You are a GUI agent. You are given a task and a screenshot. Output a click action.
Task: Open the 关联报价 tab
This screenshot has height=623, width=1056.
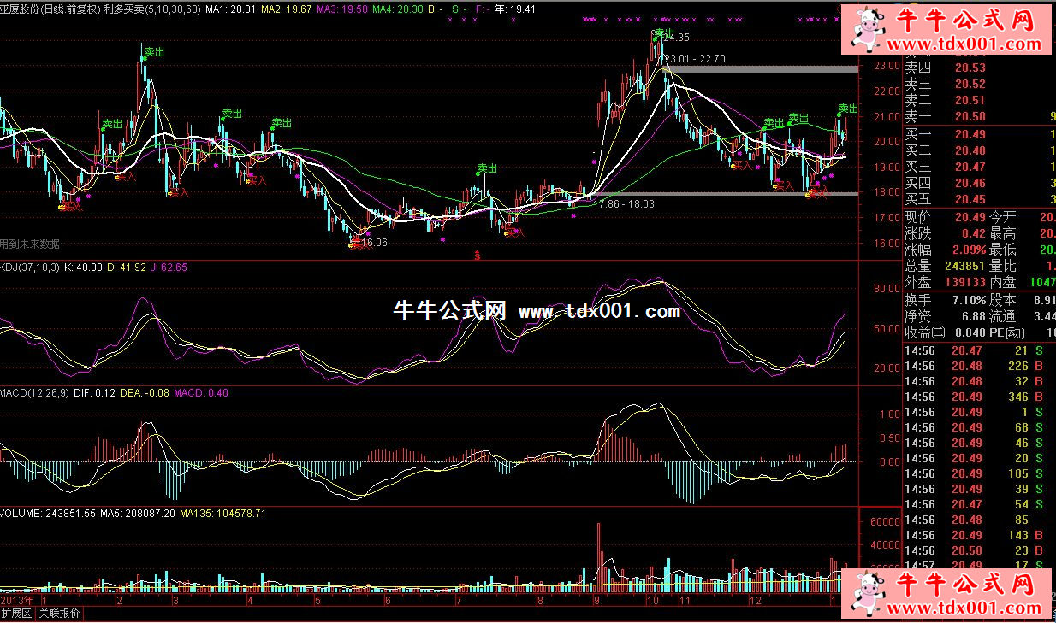tap(60, 614)
